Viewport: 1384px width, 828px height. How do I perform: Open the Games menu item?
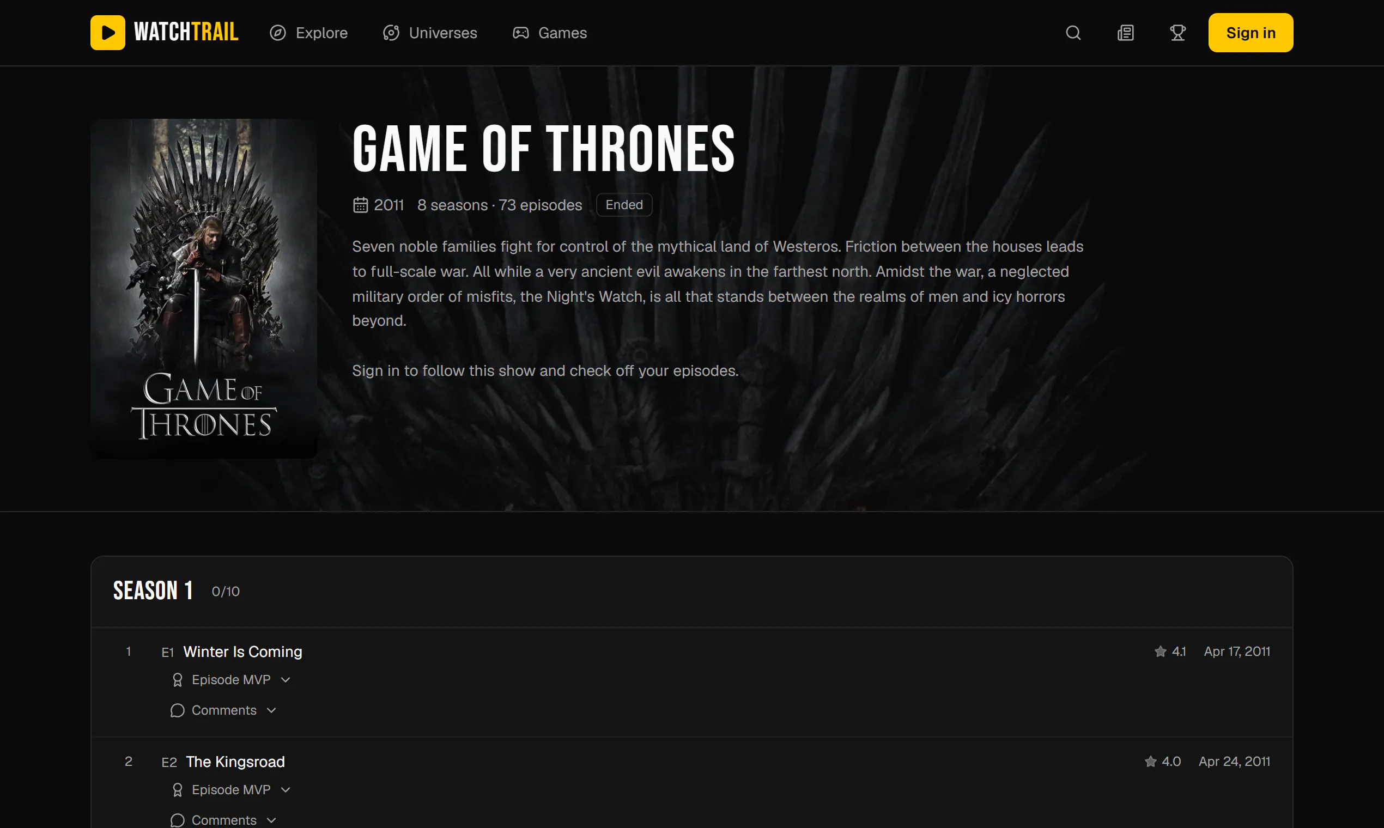click(550, 33)
